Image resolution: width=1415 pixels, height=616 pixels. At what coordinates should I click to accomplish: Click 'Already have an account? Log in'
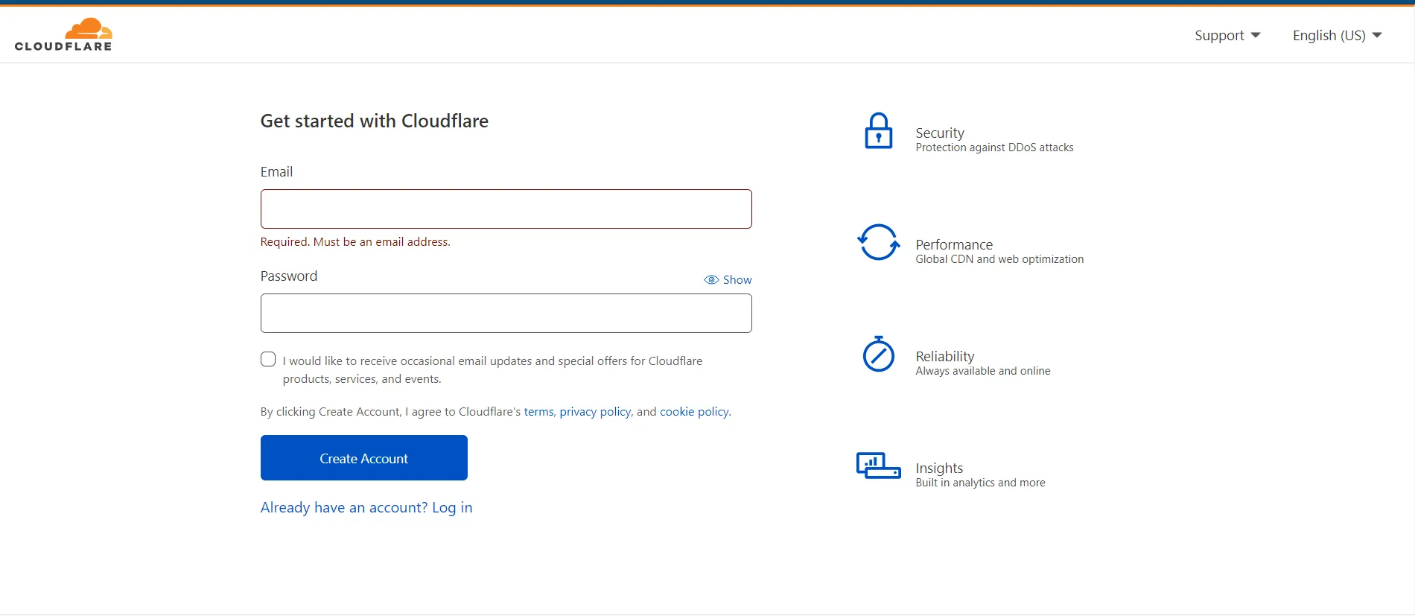coord(366,507)
